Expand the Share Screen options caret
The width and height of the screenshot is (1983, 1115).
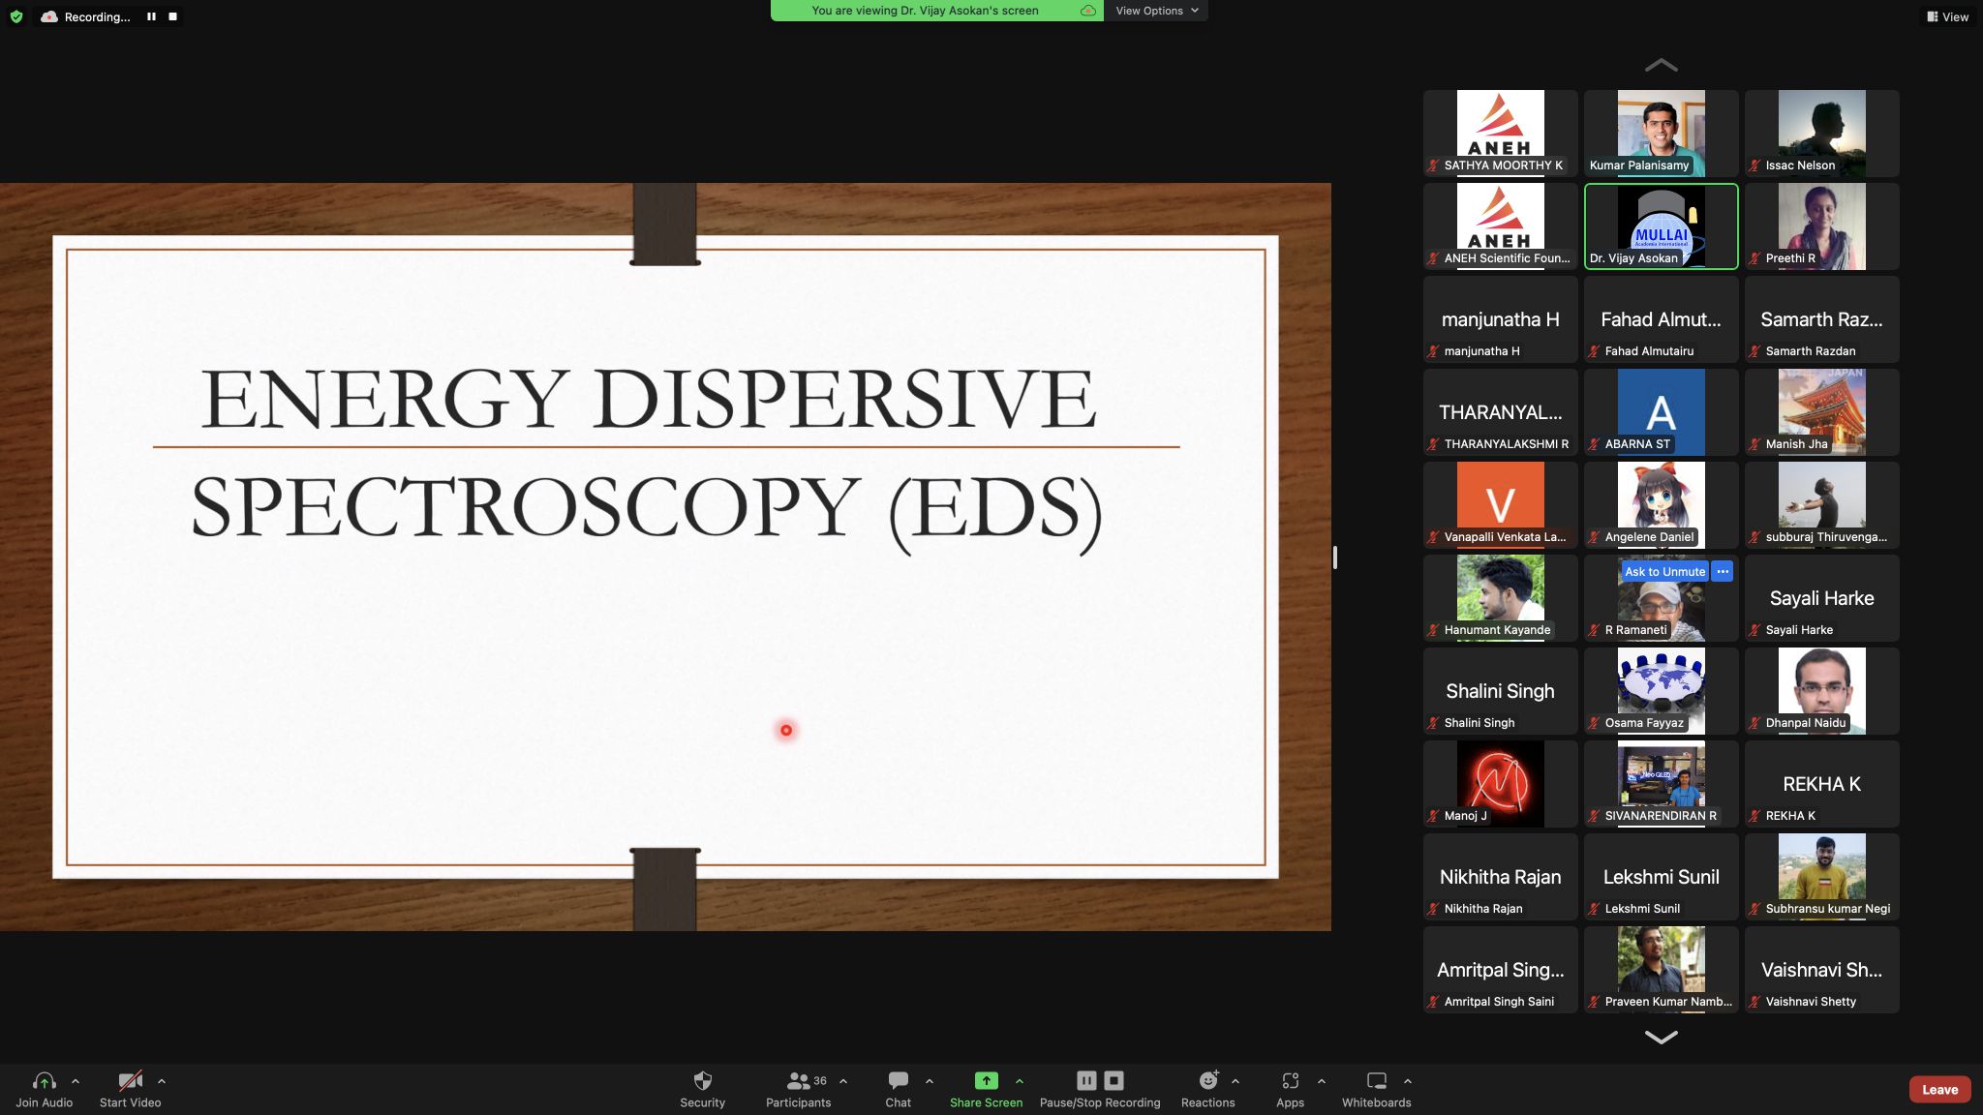click(x=1020, y=1081)
